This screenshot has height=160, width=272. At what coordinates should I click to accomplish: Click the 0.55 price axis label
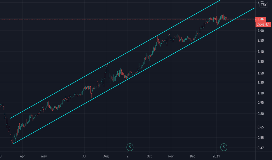261,138
